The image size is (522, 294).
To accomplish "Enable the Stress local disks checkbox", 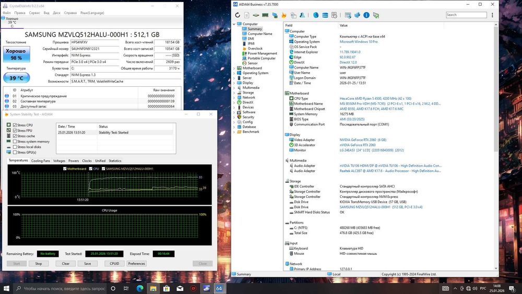I will (15, 147).
